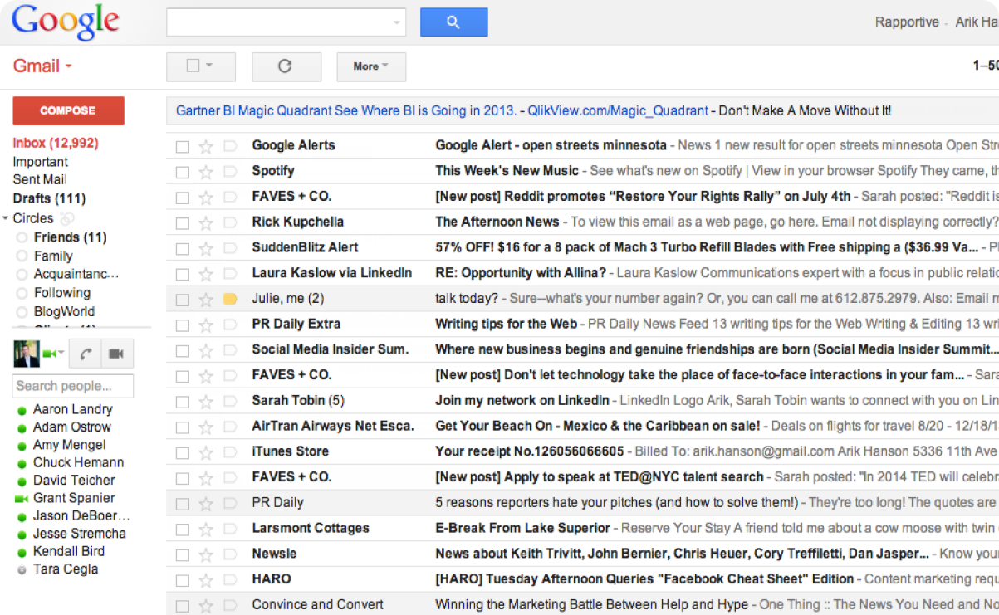Check the box for the Spotify email
The width and height of the screenshot is (999, 615).
pyautogui.click(x=182, y=173)
